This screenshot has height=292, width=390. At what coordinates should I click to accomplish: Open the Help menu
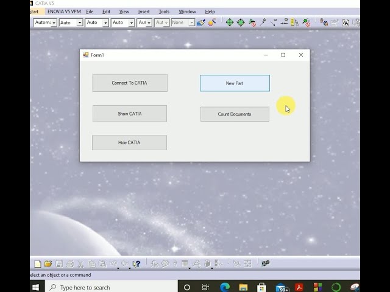(210, 12)
